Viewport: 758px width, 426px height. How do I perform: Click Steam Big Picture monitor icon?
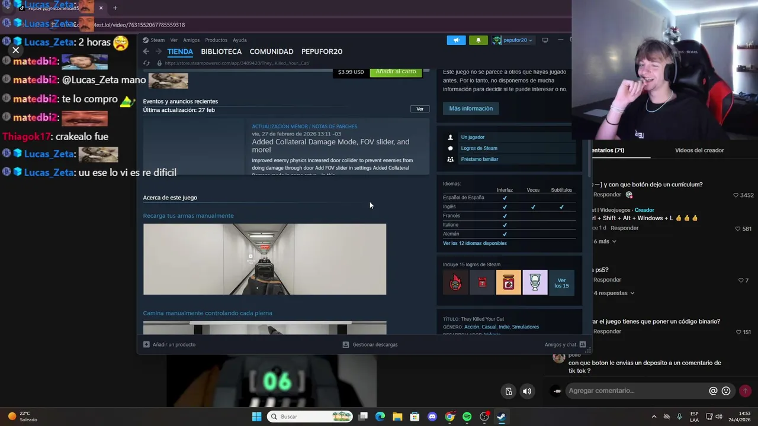point(545,40)
